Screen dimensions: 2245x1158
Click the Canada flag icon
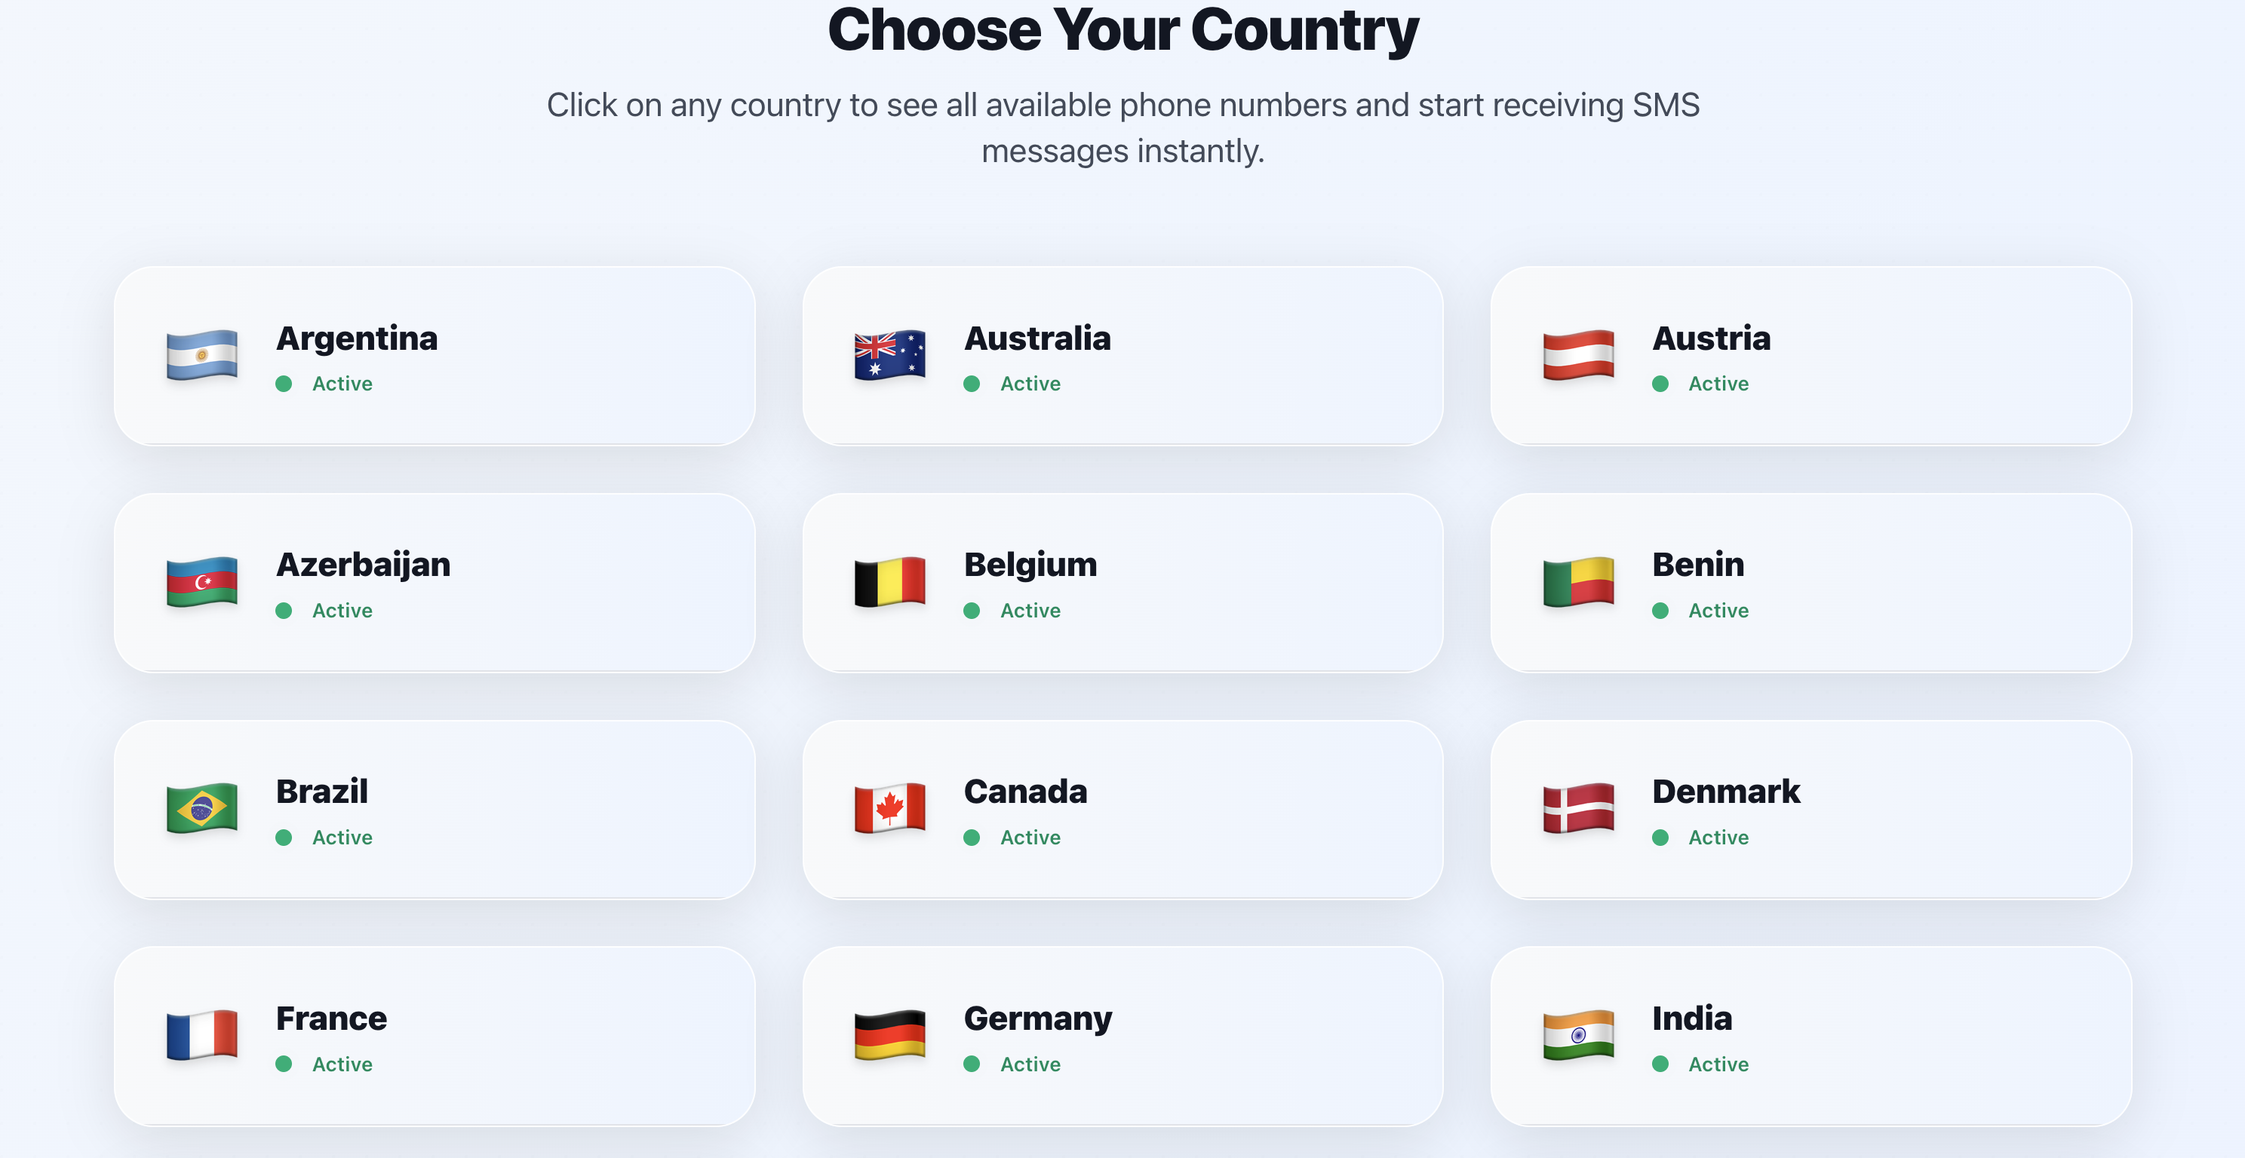point(889,808)
